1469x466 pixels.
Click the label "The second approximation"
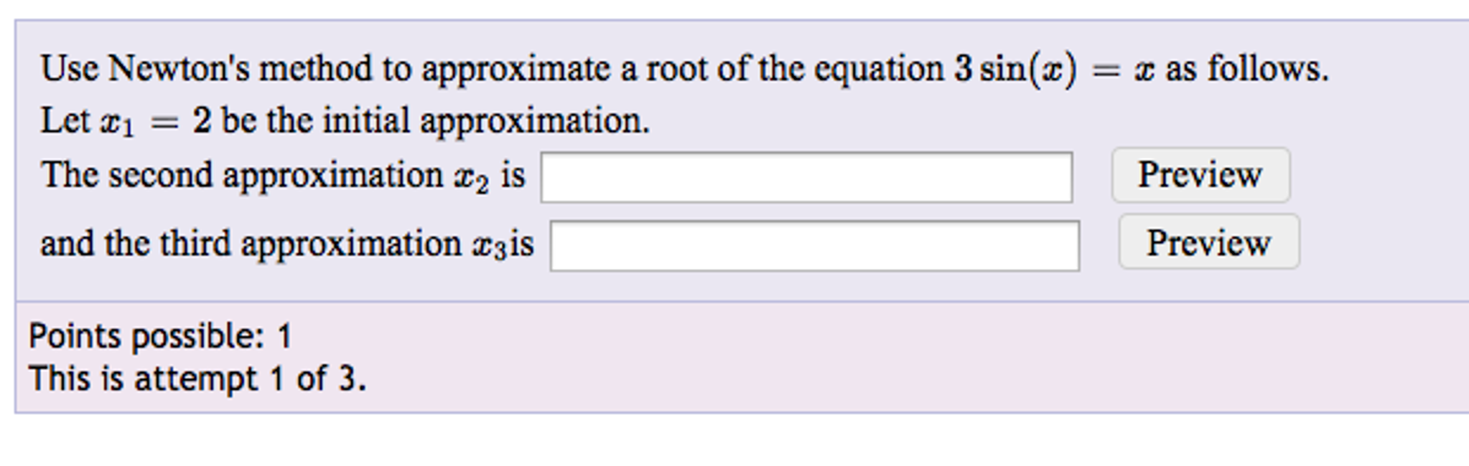point(243,176)
